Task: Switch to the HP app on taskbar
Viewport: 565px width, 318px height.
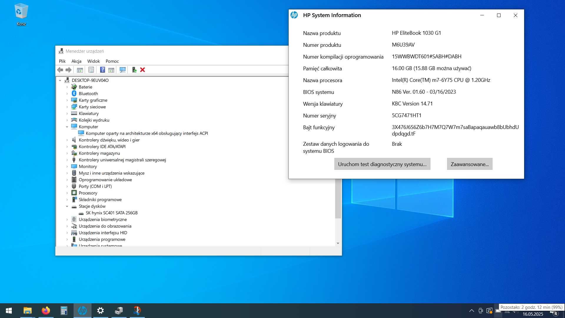Action: coord(82,311)
